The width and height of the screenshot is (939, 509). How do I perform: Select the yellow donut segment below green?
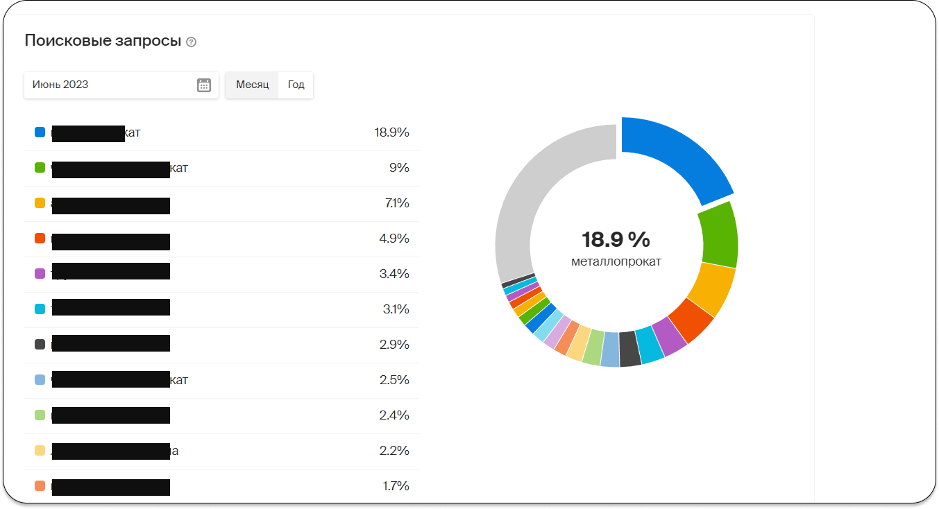point(715,287)
